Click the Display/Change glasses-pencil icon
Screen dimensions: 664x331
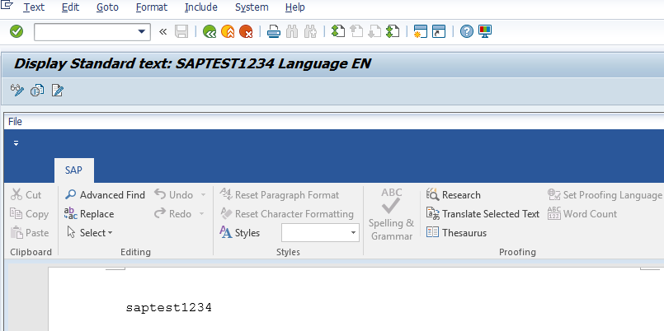coord(17,90)
